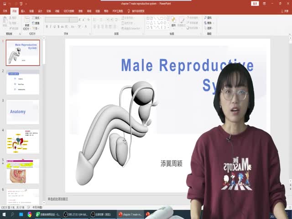Toggle Bold text formatting
The width and height of the screenshot is (292, 219).
click(x=48, y=26)
